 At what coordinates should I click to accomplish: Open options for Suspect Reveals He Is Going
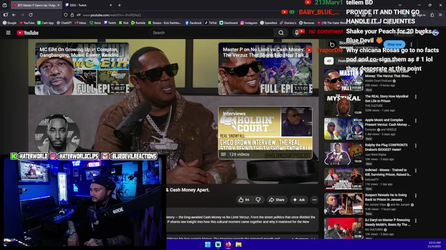point(415,195)
